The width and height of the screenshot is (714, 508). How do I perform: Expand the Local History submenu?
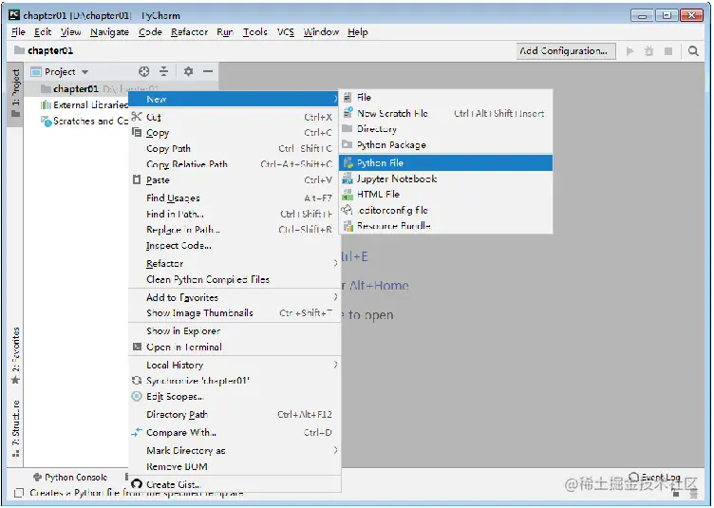(x=335, y=365)
